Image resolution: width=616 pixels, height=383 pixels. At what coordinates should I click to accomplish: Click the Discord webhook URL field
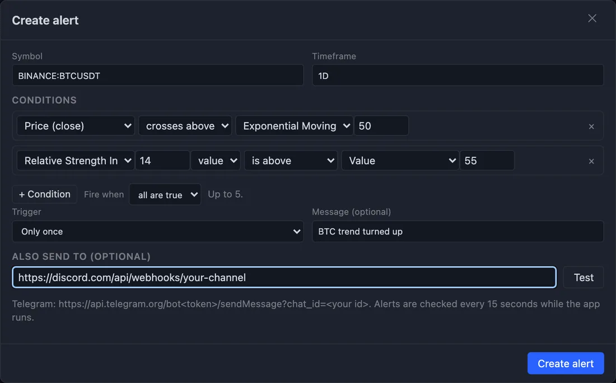tap(284, 277)
